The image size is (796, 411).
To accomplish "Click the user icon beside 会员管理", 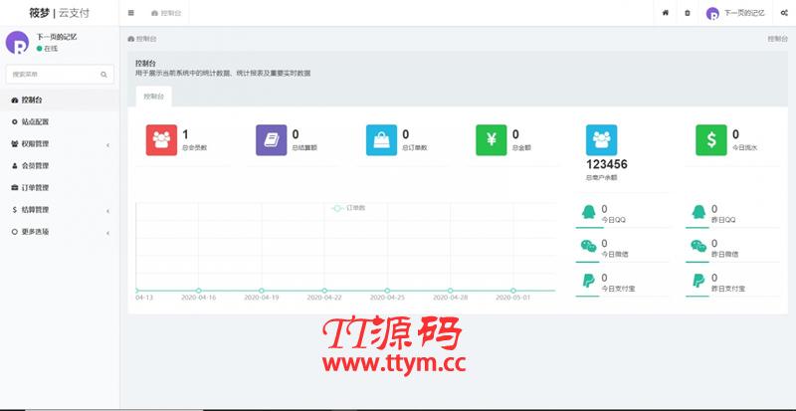I will tap(14, 165).
